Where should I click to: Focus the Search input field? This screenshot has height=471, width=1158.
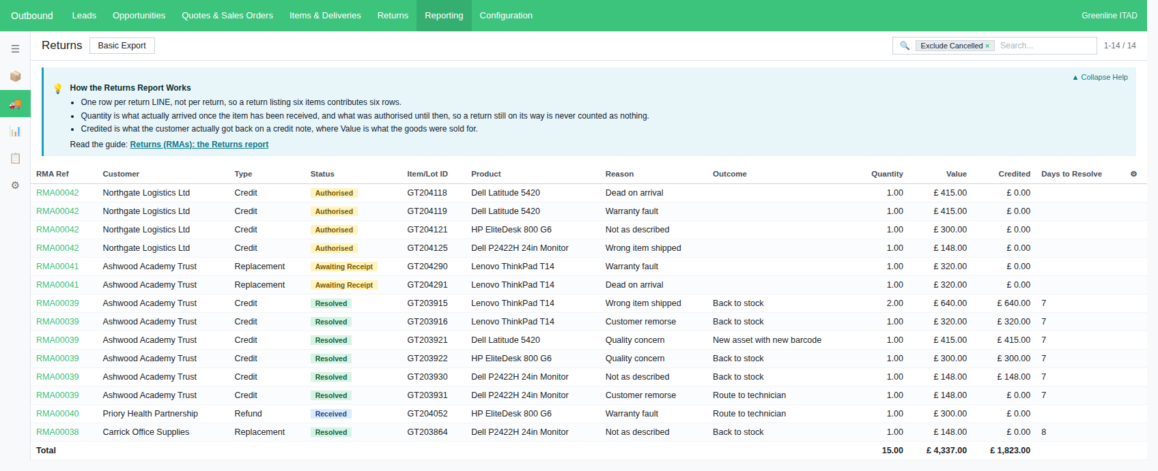[x=1046, y=46]
